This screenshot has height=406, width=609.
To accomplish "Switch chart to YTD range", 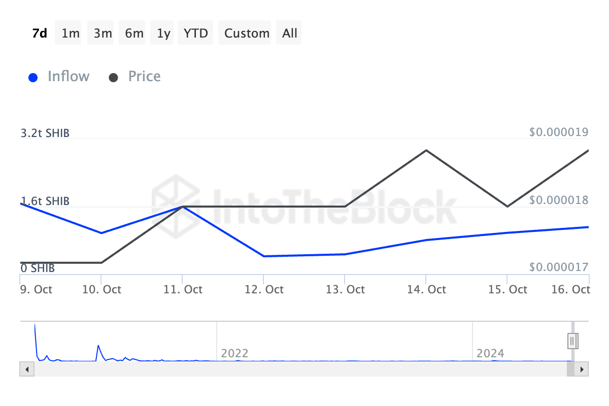I will point(195,33).
